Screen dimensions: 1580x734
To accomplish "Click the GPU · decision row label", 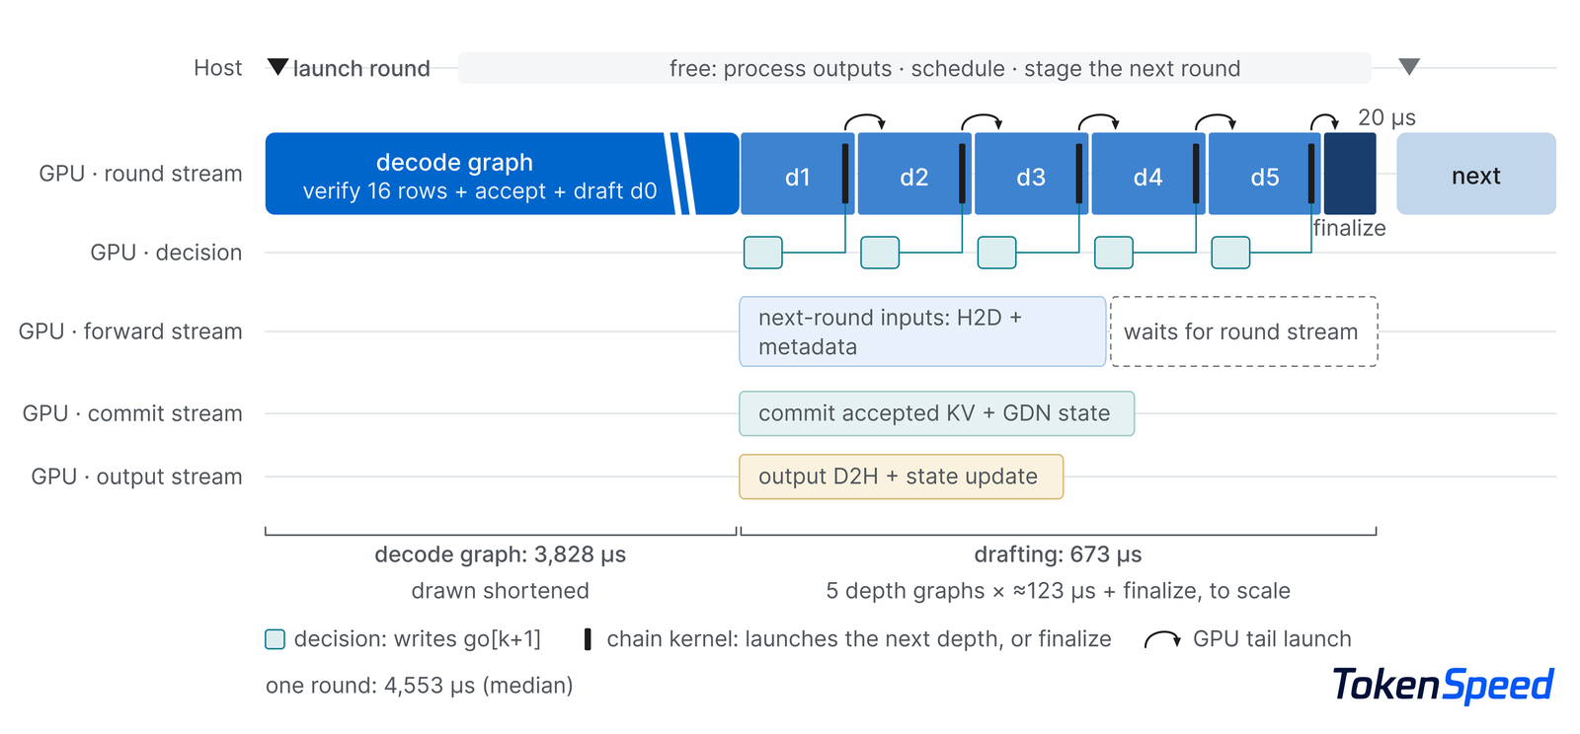I will click(x=166, y=253).
